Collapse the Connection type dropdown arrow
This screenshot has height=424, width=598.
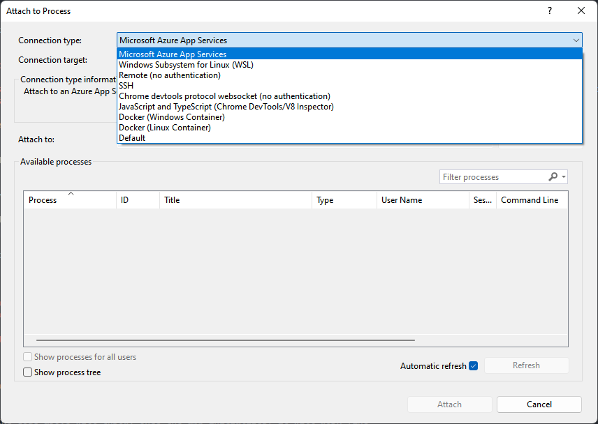[576, 40]
